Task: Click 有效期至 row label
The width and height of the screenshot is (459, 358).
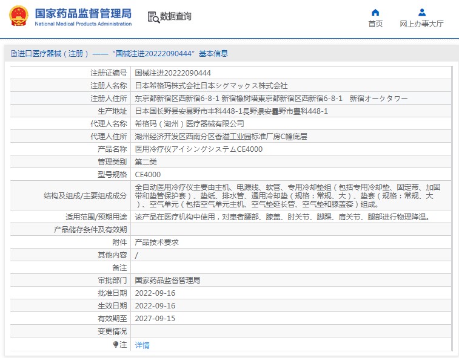Action: point(112,319)
